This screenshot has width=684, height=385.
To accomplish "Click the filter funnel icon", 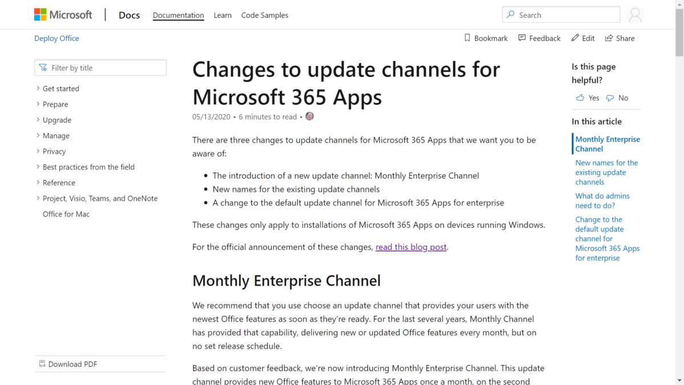I will pos(43,68).
